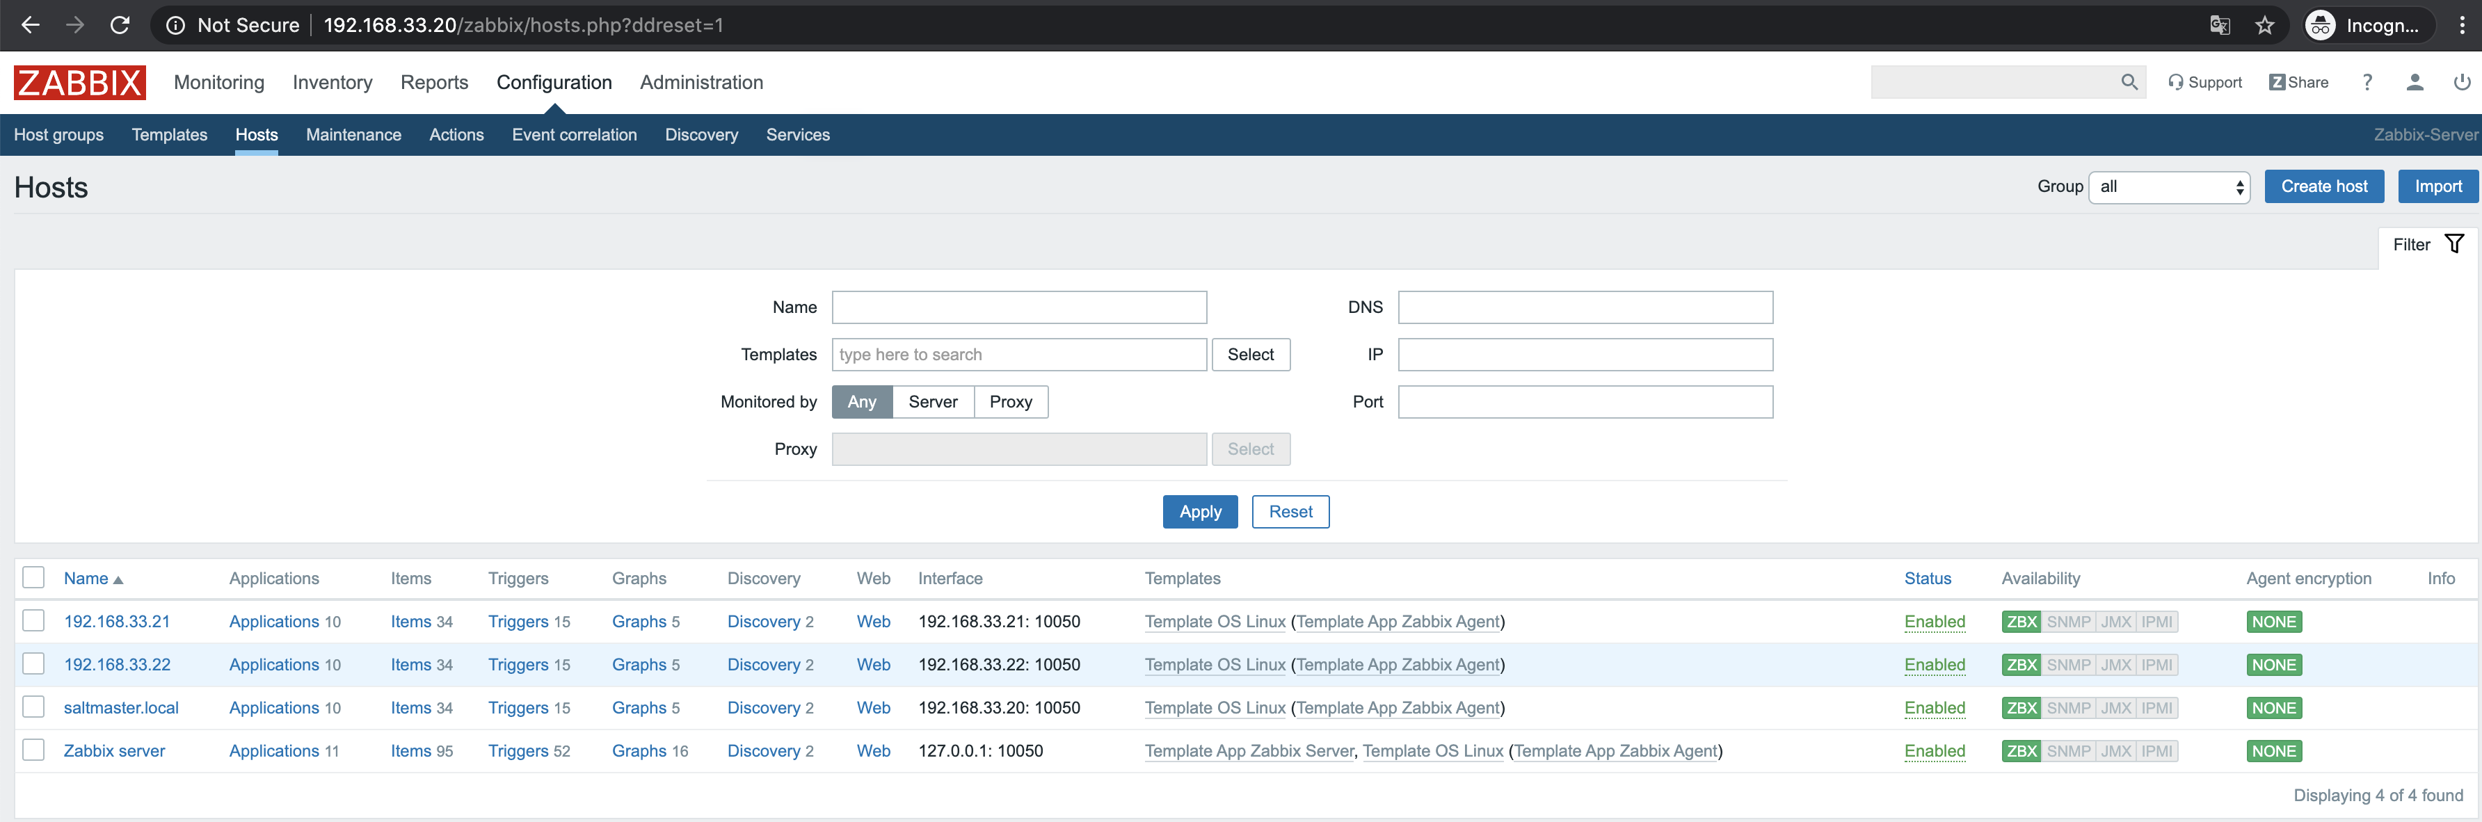Image resolution: width=2482 pixels, height=822 pixels.
Task: Click the search magnifier icon
Action: 2129,83
